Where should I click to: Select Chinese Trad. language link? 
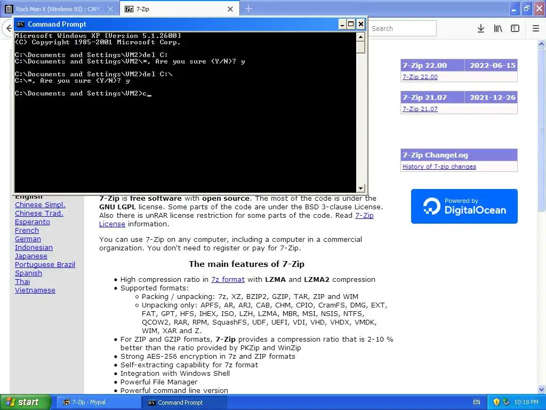[39, 214]
